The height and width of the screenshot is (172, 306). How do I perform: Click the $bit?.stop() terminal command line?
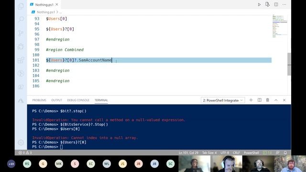[x=59, y=111]
